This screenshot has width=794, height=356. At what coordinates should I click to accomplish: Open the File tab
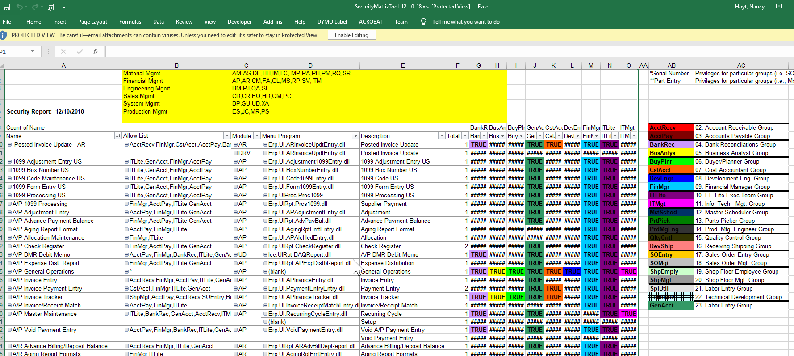click(x=7, y=21)
